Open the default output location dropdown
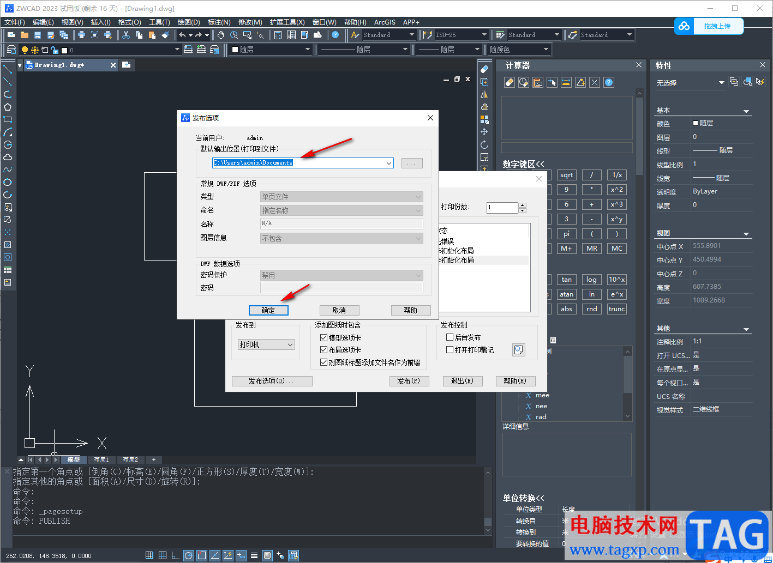The width and height of the screenshot is (773, 563). click(x=389, y=163)
